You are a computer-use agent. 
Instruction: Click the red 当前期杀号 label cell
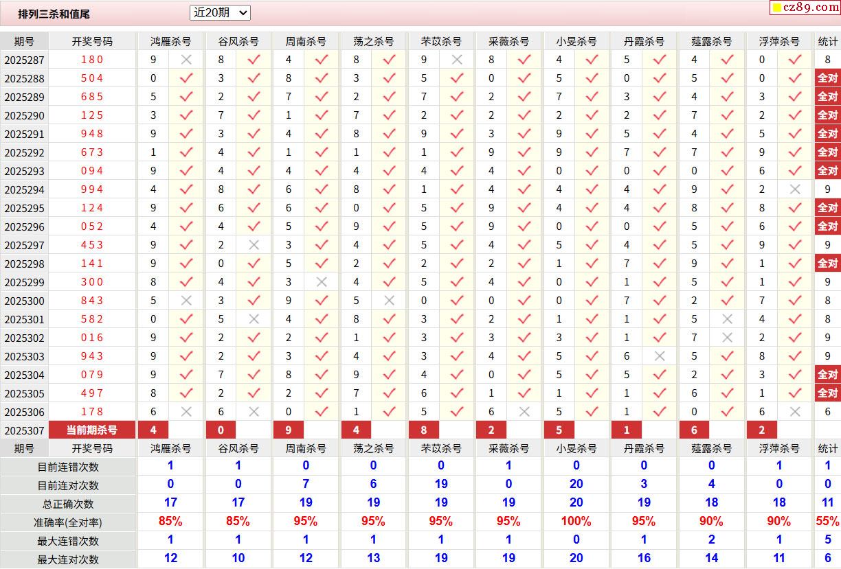91,430
